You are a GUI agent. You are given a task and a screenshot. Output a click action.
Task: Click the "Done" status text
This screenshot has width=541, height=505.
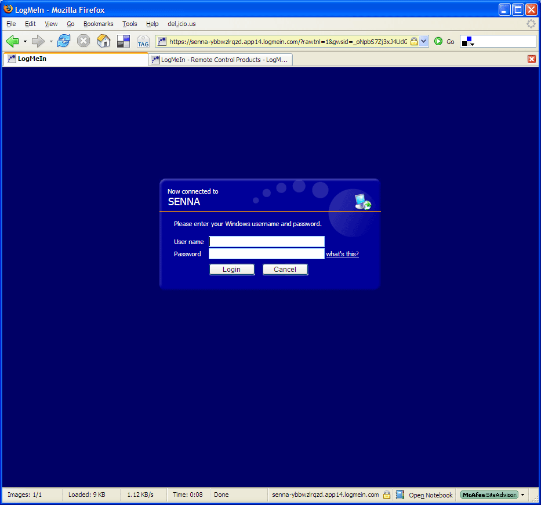(x=221, y=495)
